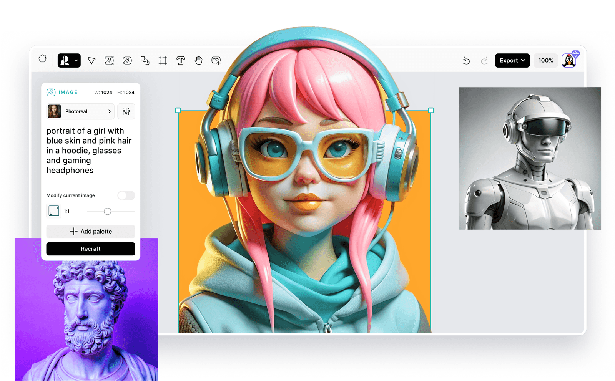Select the Frame tool in the toolbar
The width and height of the screenshot is (615, 381).
(x=163, y=60)
